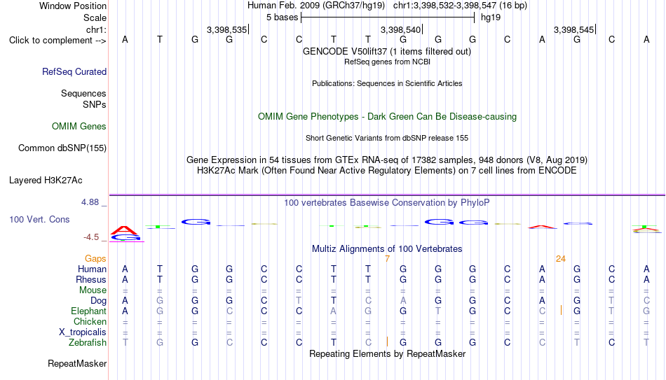The image size is (666, 380).
Task: Click the OMIM Genes track label
Action: pyautogui.click(x=79, y=127)
